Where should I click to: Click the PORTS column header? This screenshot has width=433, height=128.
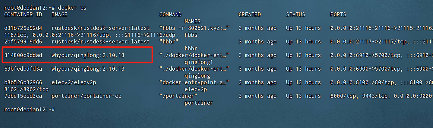[x=338, y=14]
